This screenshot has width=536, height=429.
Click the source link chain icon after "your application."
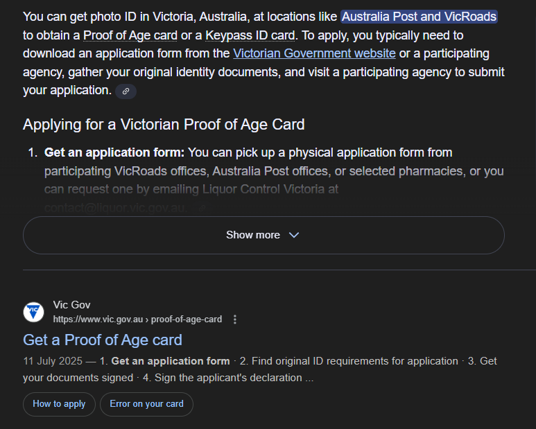[x=126, y=91]
